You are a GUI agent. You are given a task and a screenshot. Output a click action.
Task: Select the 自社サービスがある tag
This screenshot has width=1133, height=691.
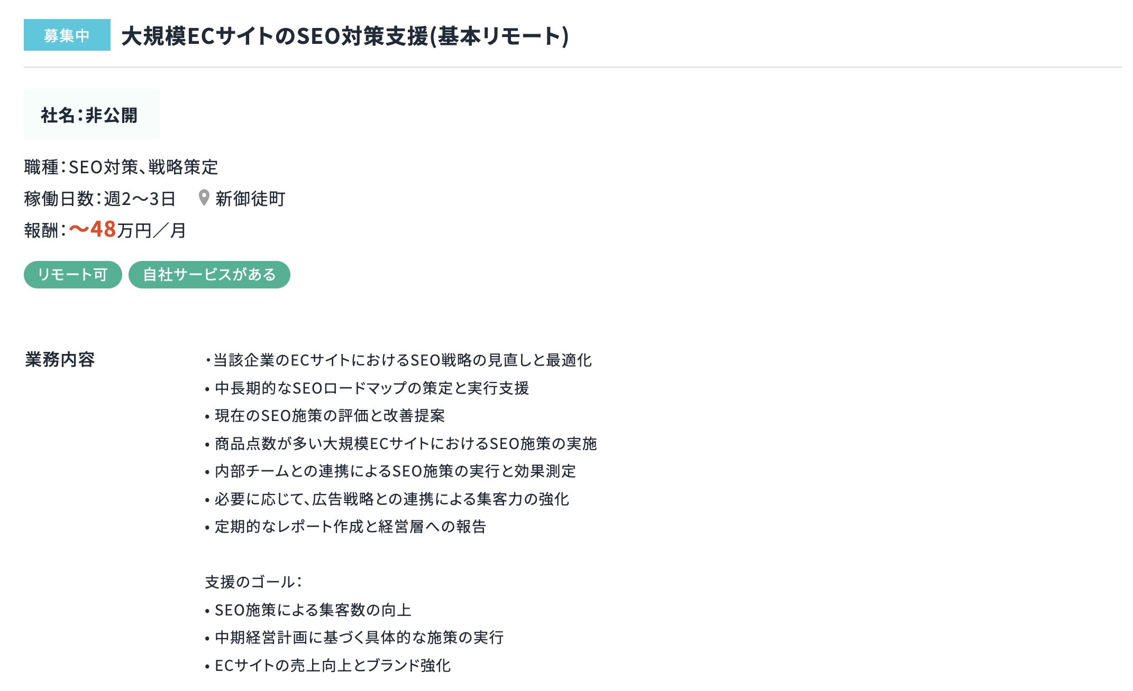tap(209, 275)
